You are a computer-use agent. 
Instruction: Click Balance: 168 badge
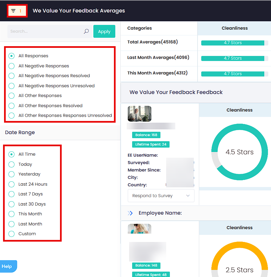point(146,135)
